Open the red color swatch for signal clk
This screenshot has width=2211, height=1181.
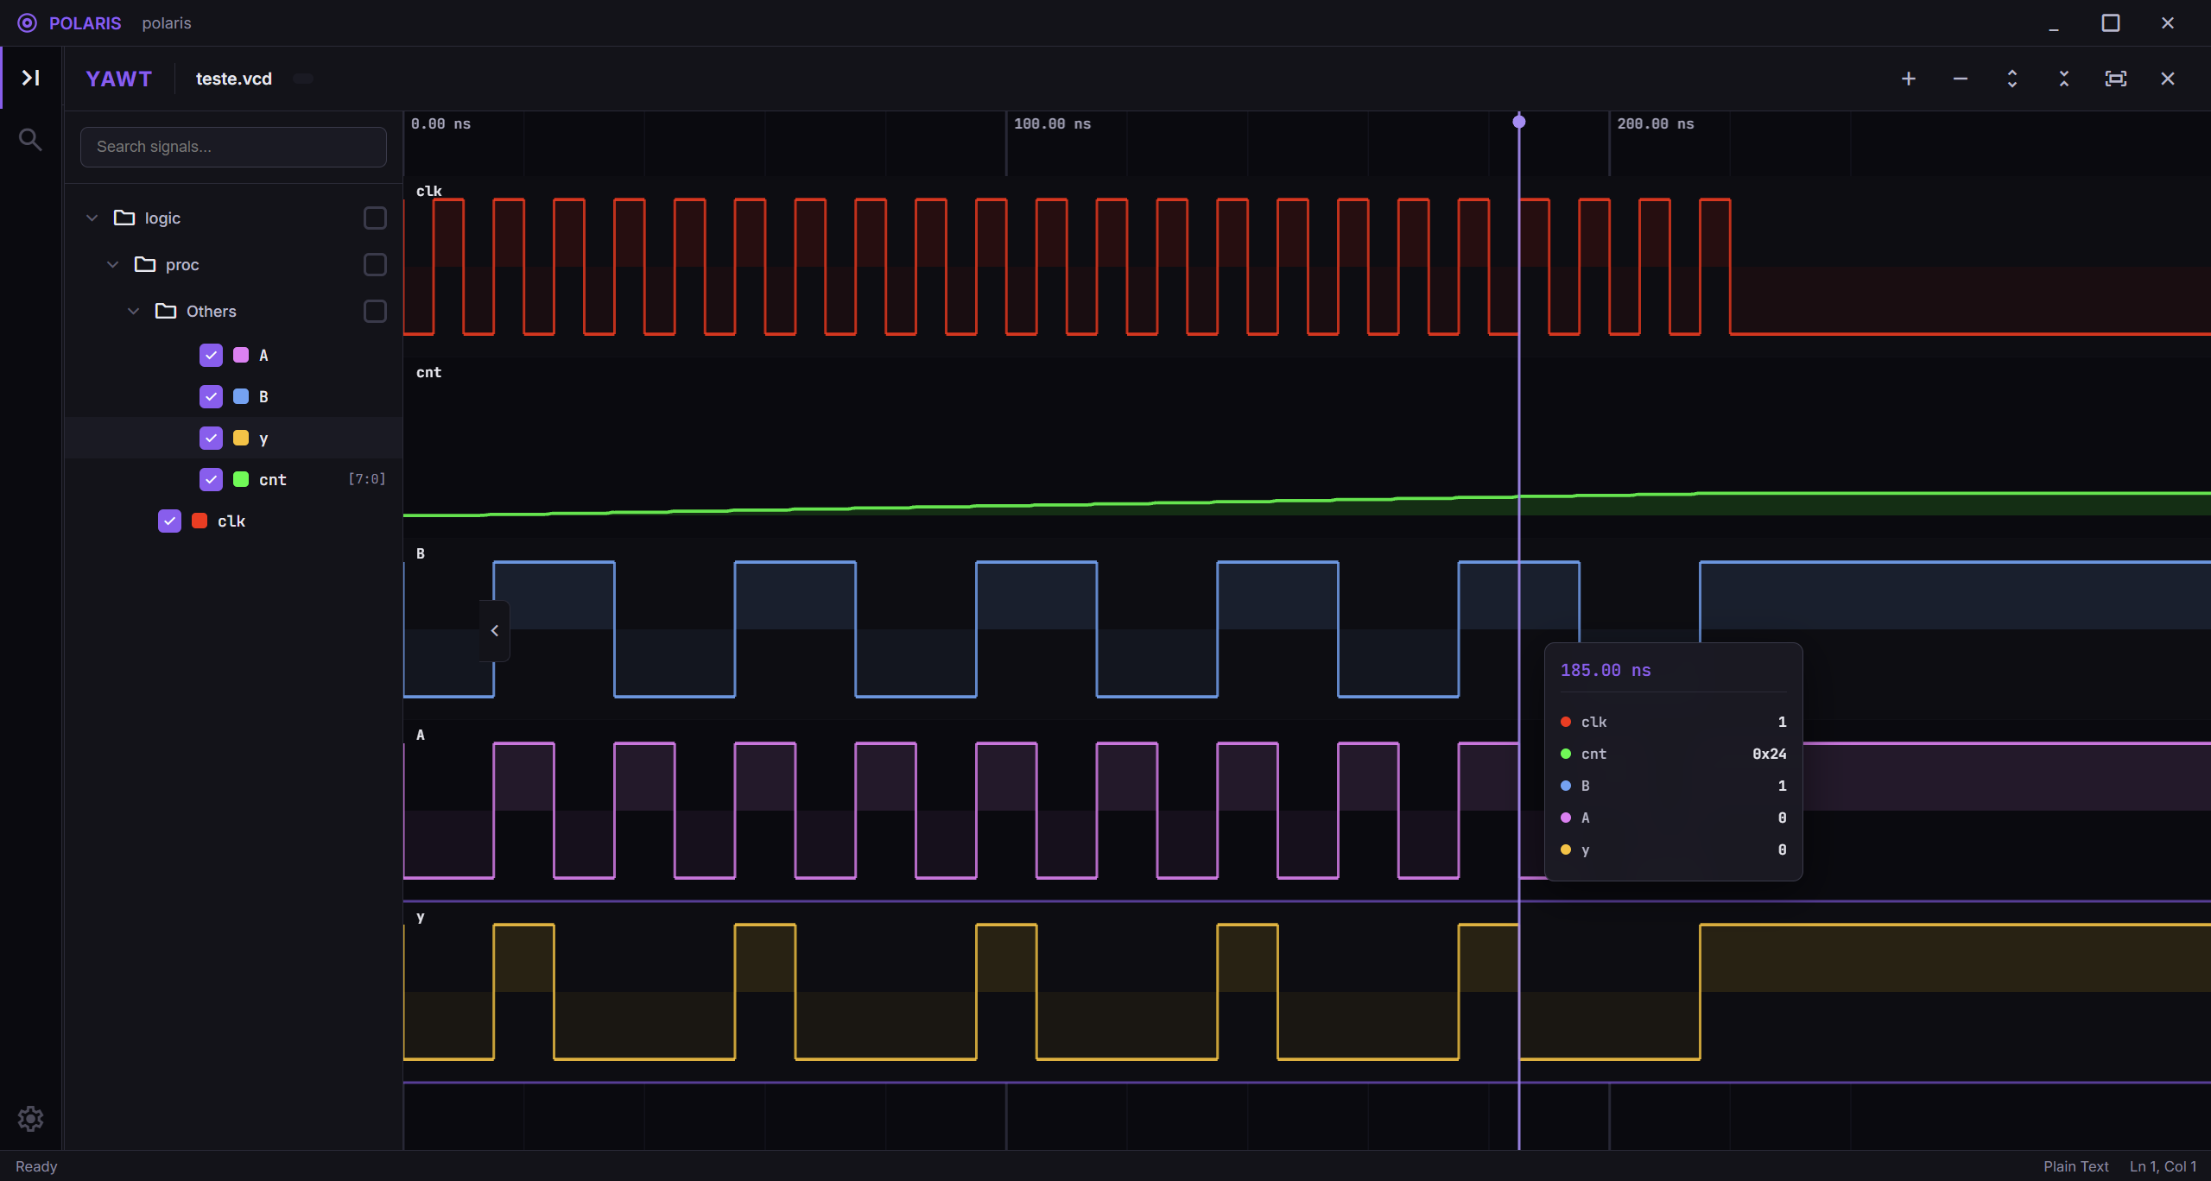click(x=200, y=521)
